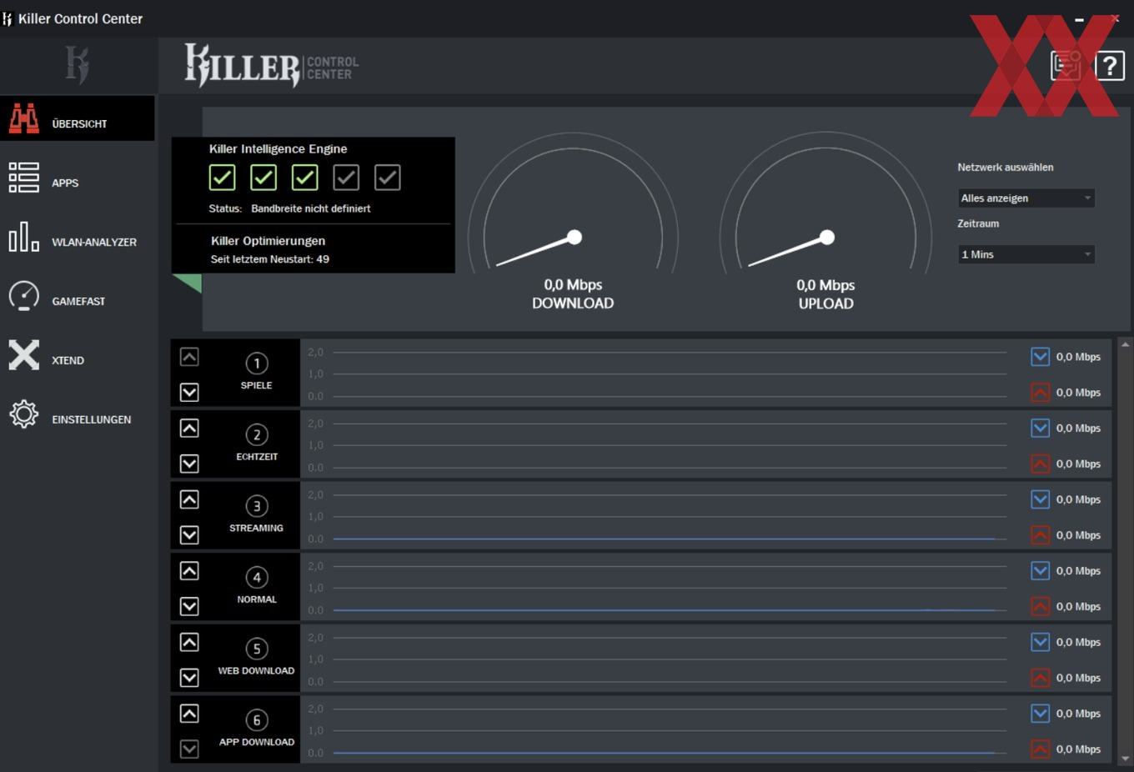Open the Netzwerk auswählen dropdown
This screenshot has height=772, width=1134.
click(1026, 198)
